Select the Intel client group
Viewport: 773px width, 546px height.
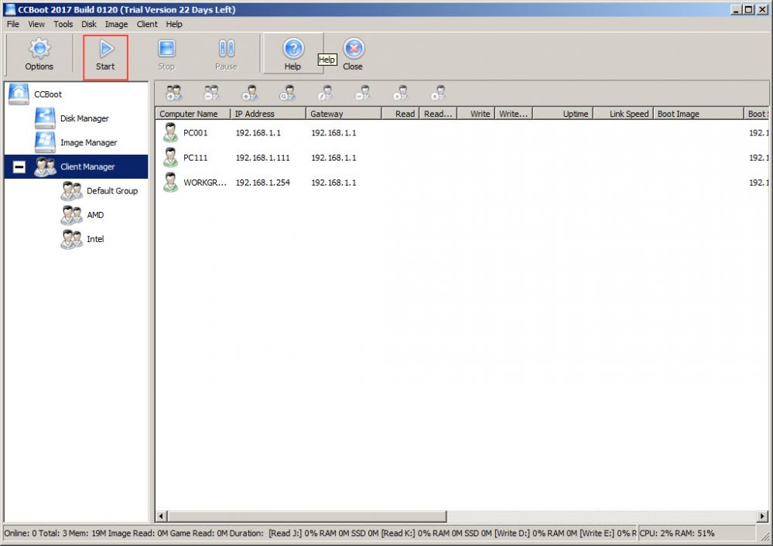(95, 239)
